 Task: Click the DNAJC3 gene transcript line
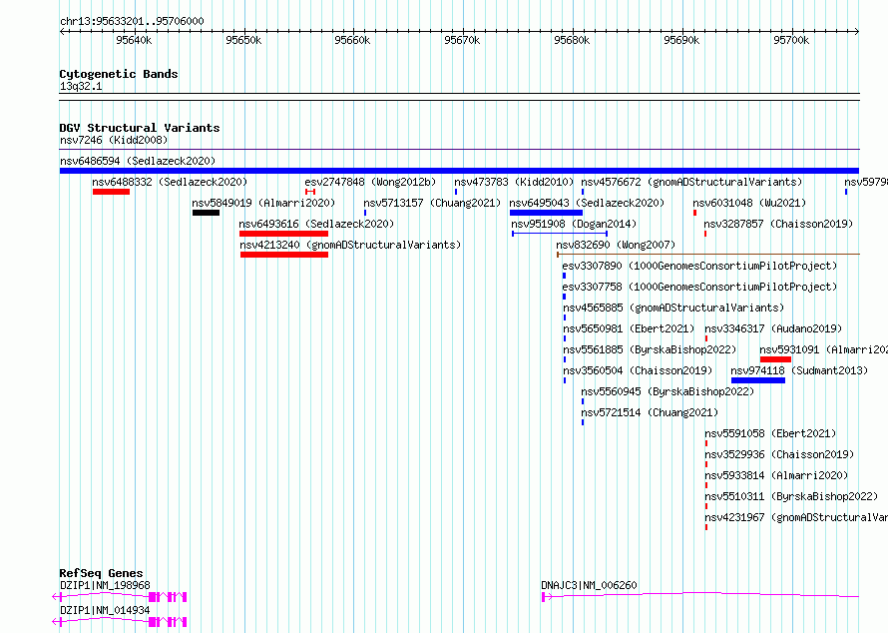700,595
